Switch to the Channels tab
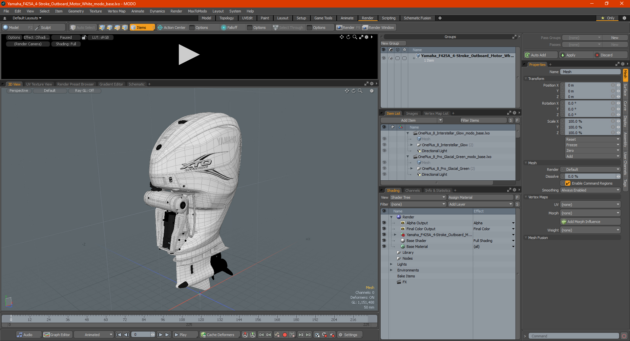 412,191
